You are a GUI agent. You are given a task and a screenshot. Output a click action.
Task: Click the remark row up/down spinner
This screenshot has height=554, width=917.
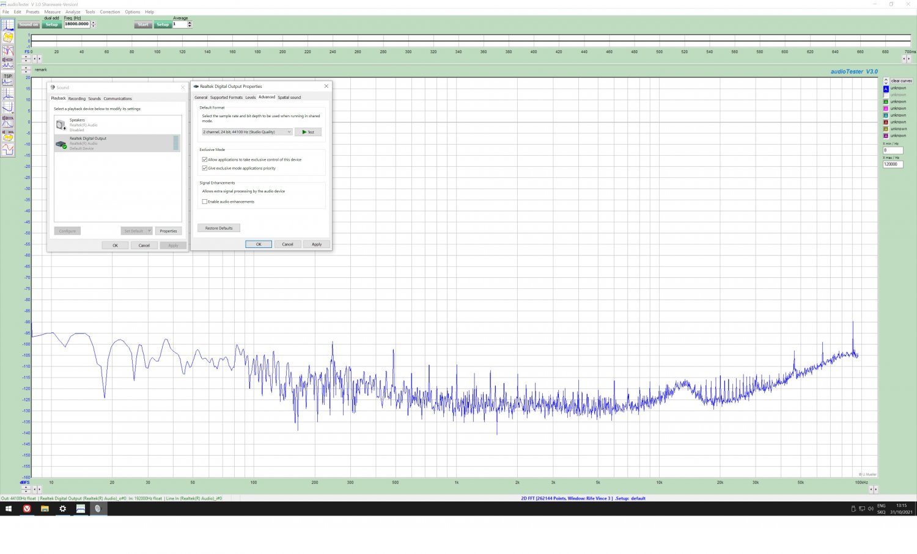pyautogui.click(x=26, y=70)
